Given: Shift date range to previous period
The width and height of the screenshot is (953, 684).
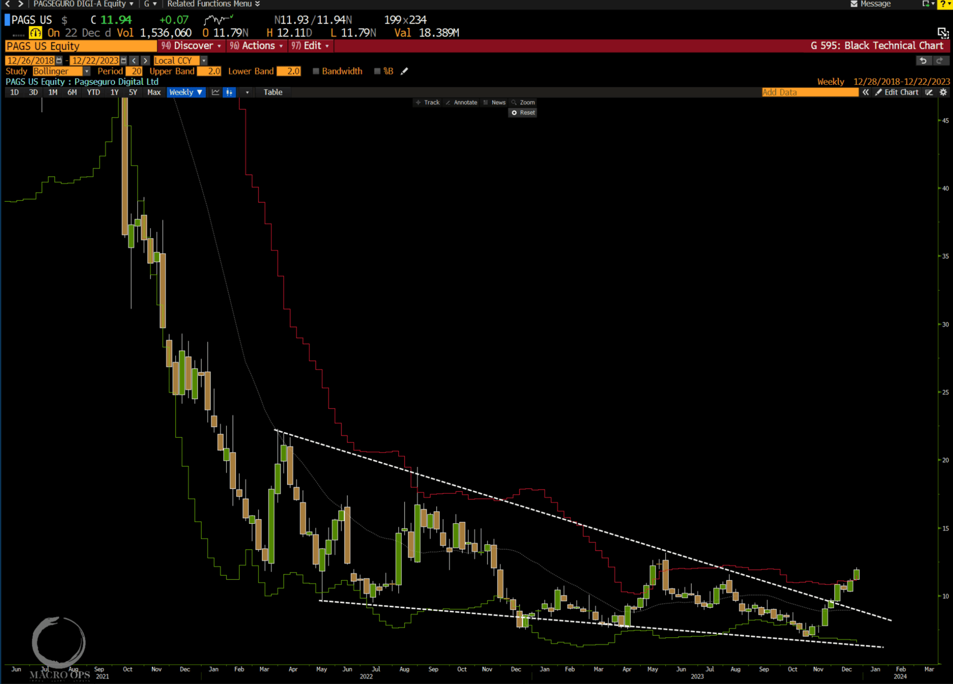Looking at the screenshot, I should coord(134,60).
